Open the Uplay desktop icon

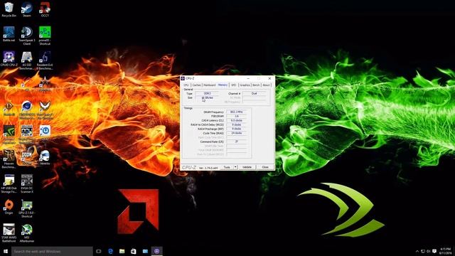pyautogui.click(x=45, y=133)
